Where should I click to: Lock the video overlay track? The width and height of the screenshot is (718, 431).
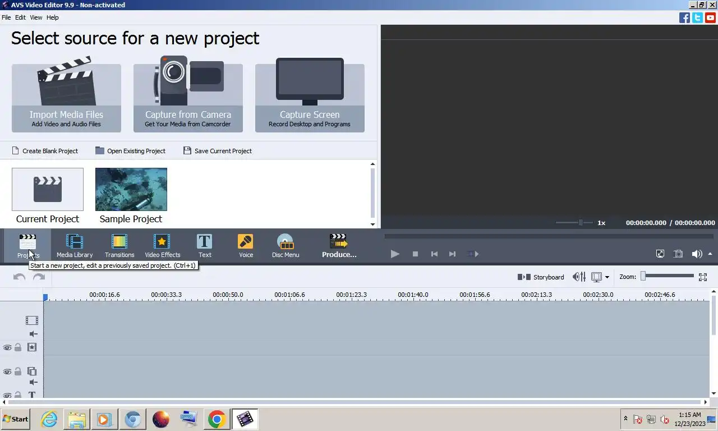click(x=18, y=372)
